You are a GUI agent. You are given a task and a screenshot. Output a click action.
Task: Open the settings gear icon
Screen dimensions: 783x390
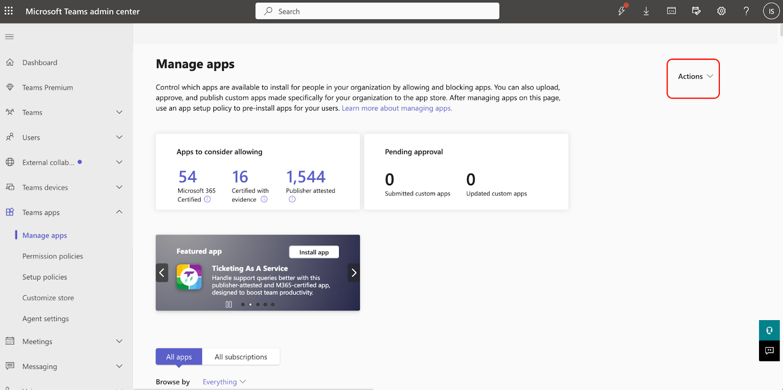point(721,11)
